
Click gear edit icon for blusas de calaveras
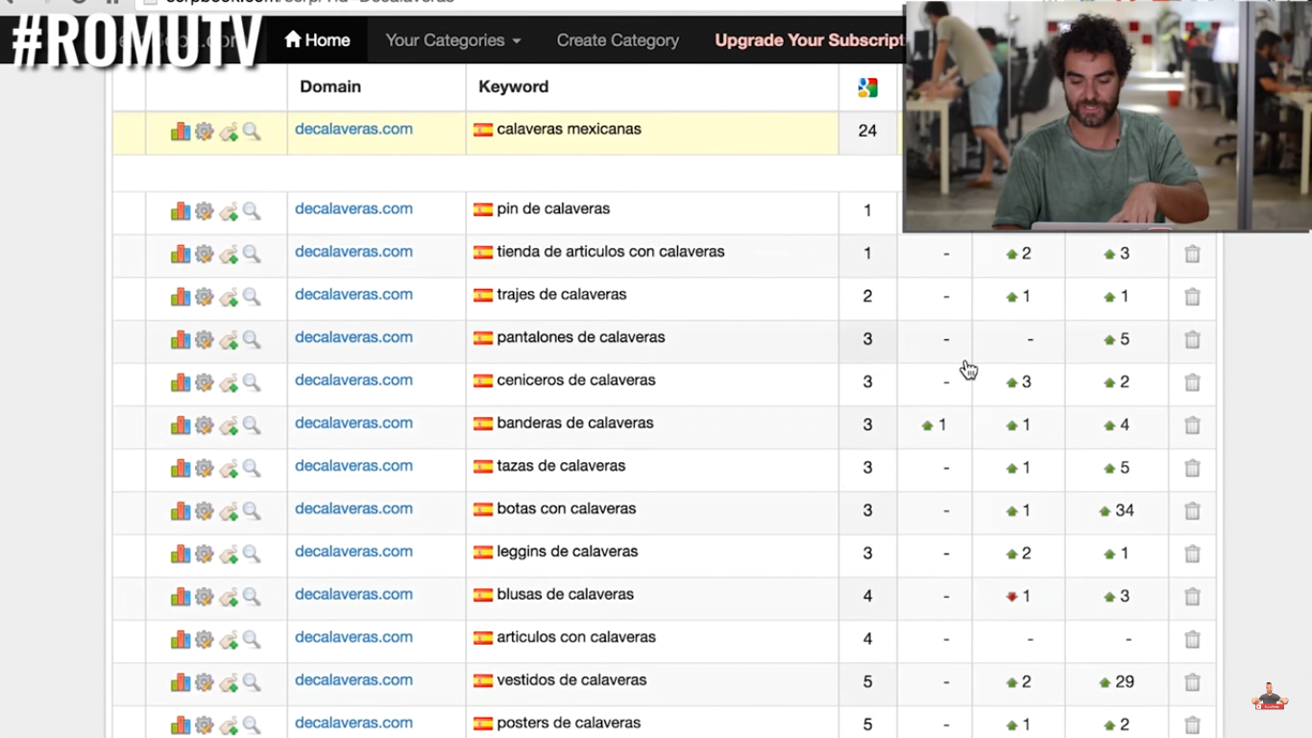click(204, 597)
